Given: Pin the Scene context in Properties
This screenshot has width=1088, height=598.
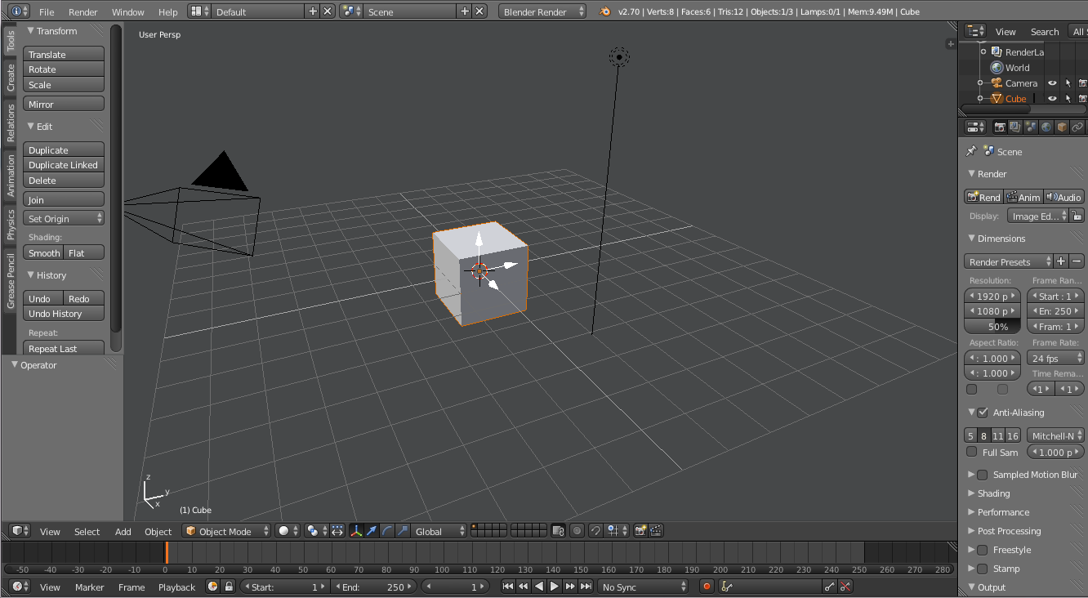Looking at the screenshot, I should click(x=971, y=151).
